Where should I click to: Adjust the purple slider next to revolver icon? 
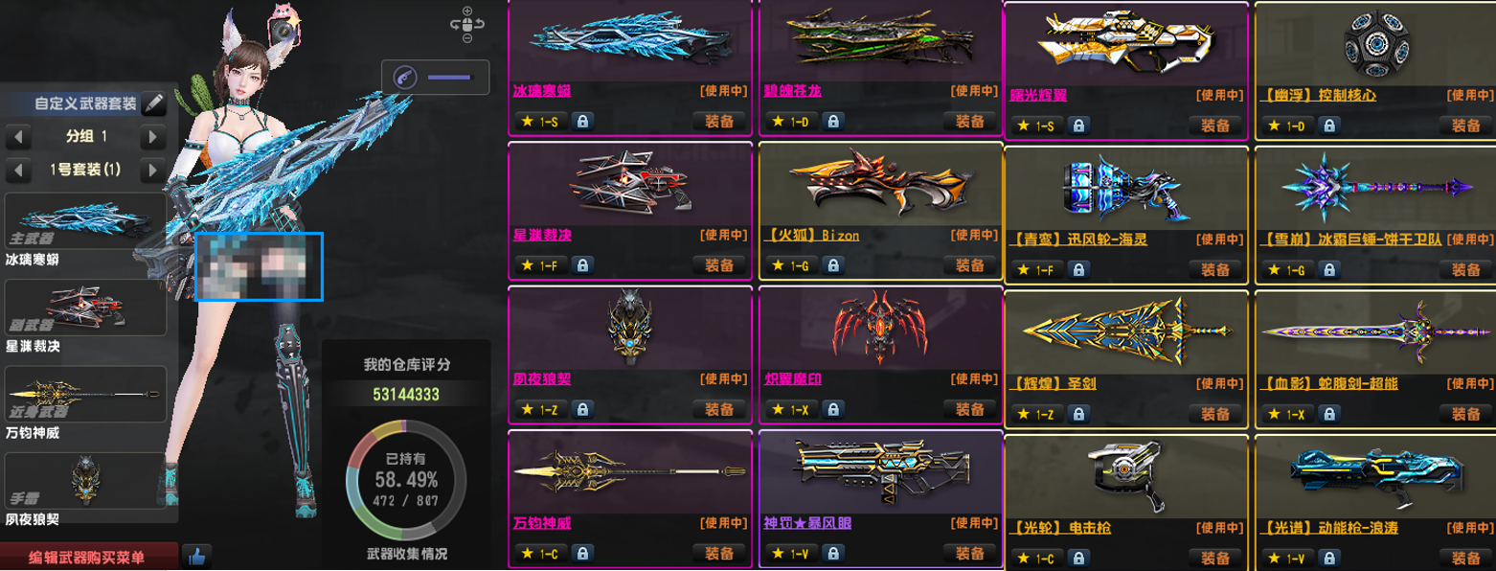(450, 77)
